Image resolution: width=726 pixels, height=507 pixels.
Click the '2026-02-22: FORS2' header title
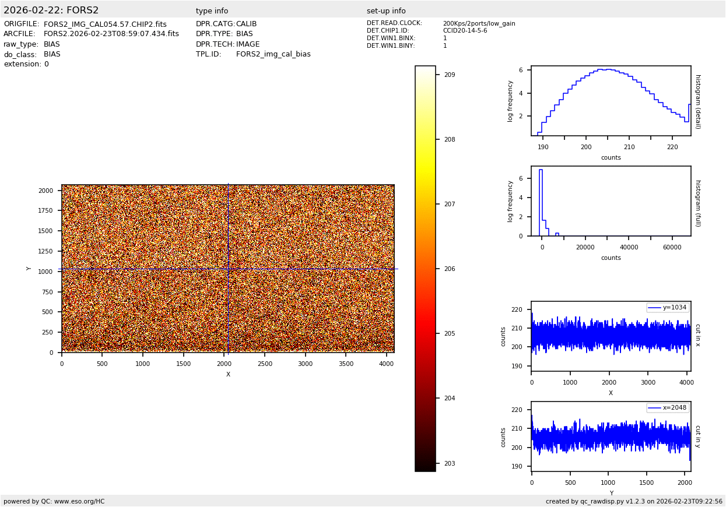(x=51, y=10)
